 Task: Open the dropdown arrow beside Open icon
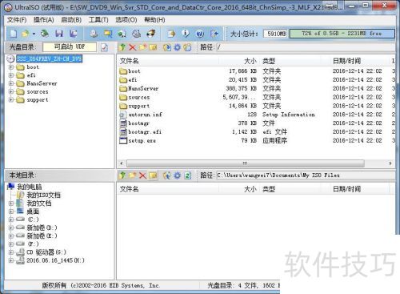34,34
